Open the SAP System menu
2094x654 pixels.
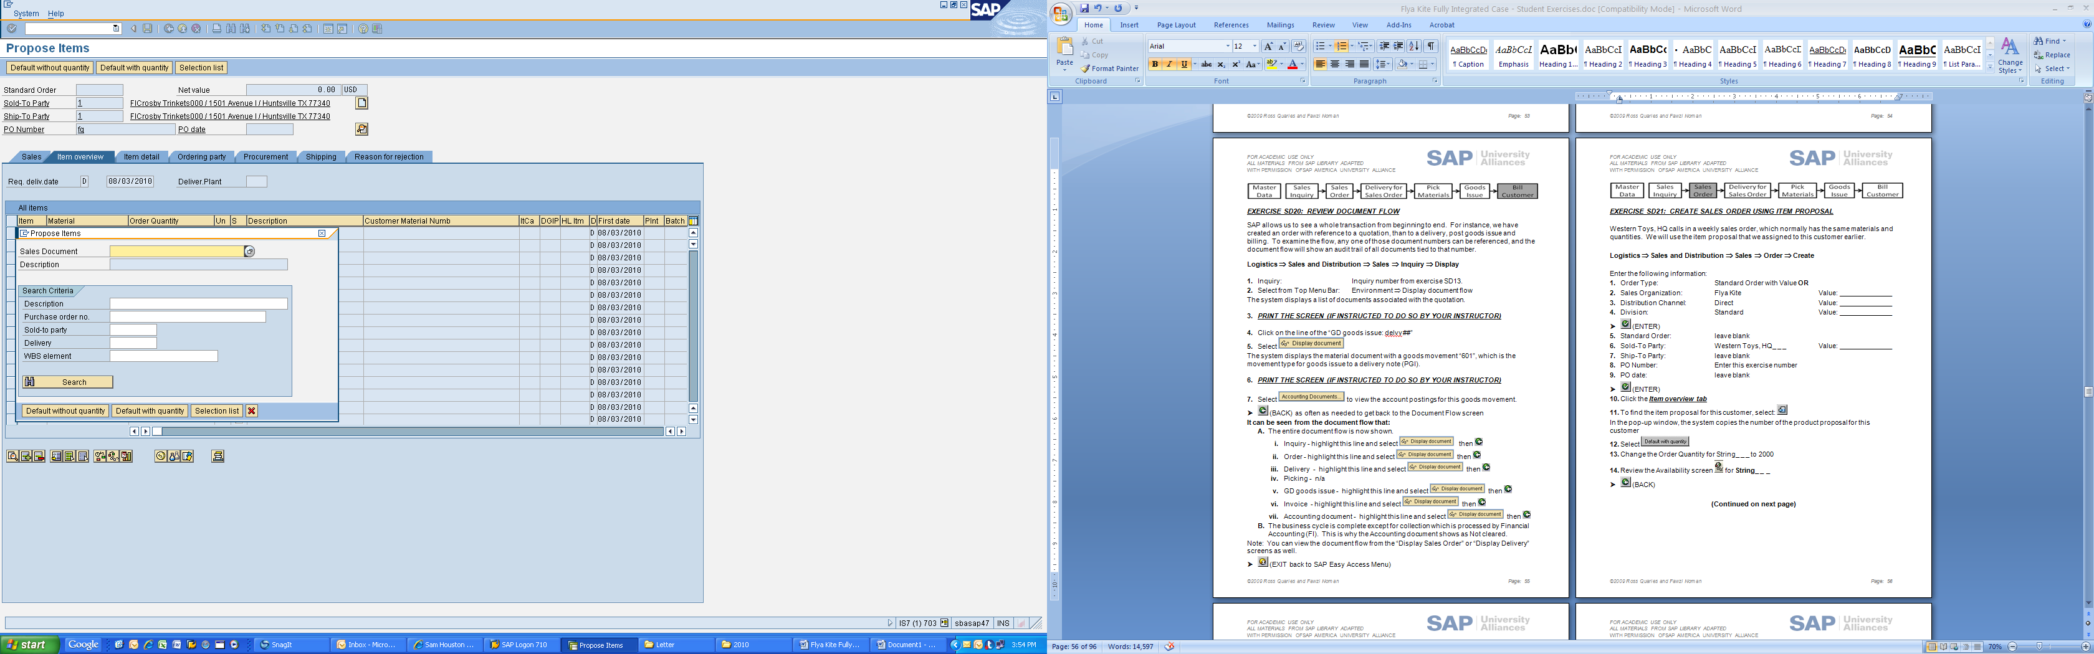point(26,14)
